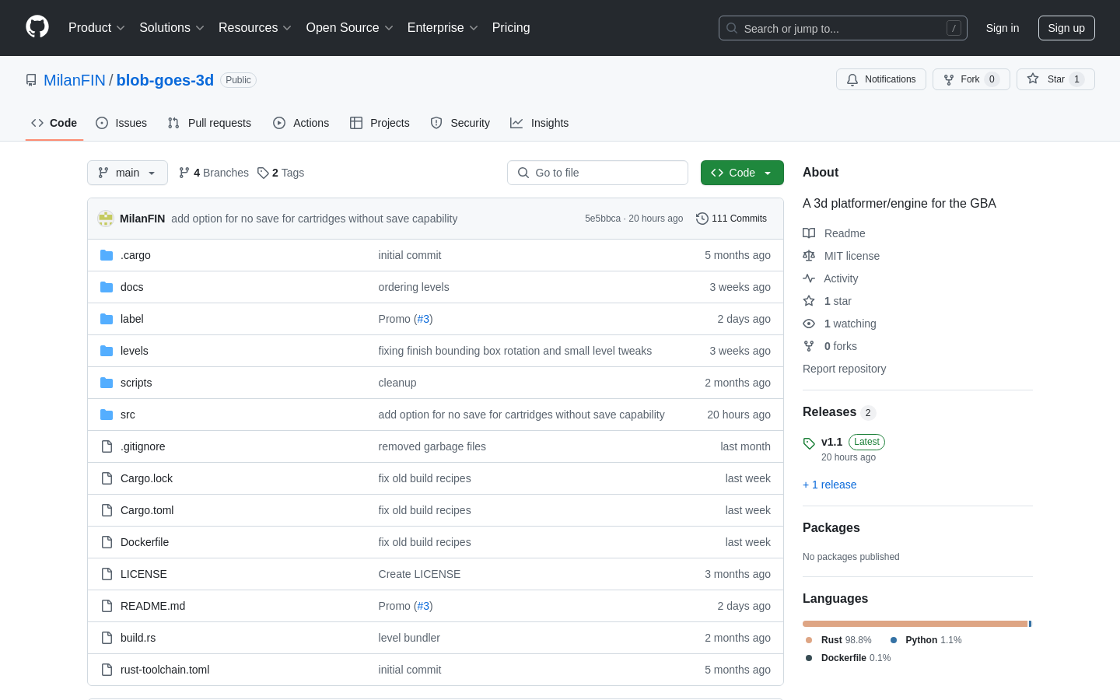Click the Dockerfile file icon
This screenshot has width=1120, height=700.
click(107, 542)
